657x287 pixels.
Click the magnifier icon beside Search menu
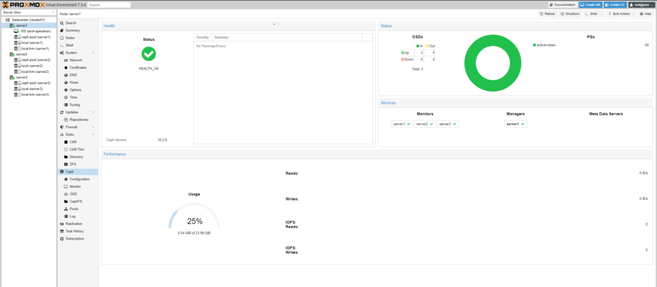pyautogui.click(x=62, y=23)
